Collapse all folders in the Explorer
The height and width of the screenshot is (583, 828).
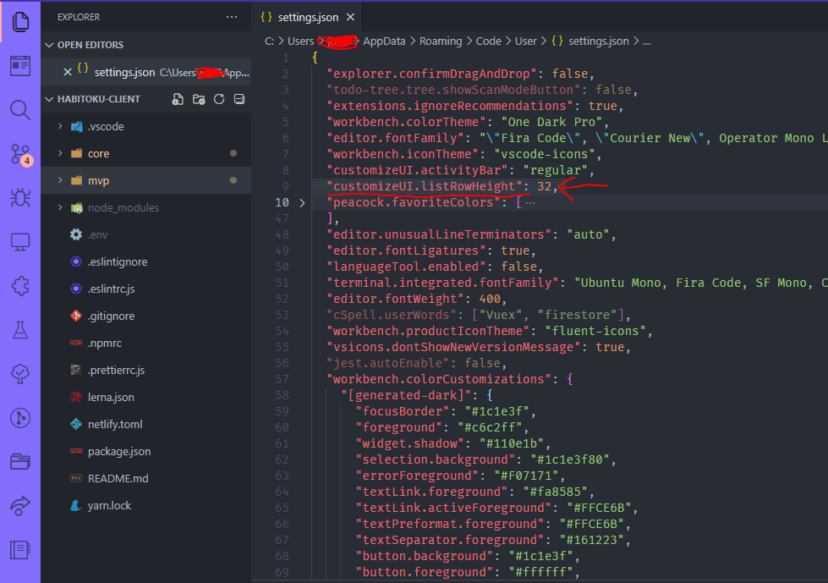click(x=239, y=99)
